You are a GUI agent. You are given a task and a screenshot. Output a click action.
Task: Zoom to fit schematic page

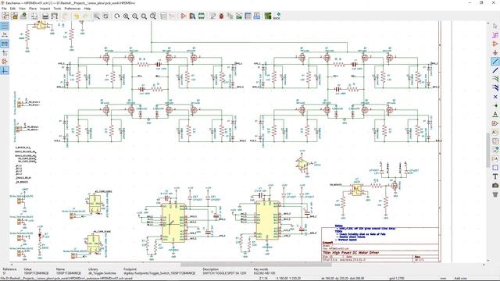point(144,16)
